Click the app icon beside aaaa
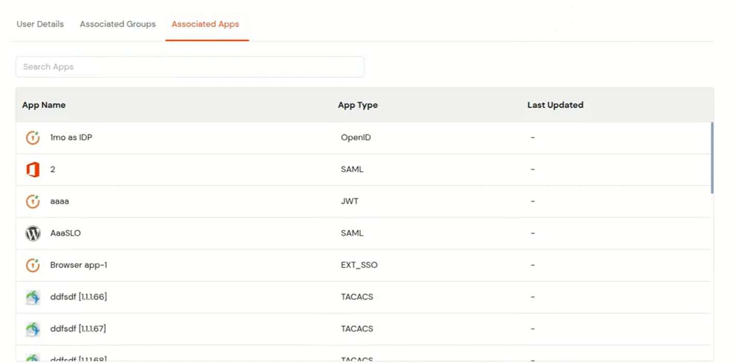 (33, 202)
